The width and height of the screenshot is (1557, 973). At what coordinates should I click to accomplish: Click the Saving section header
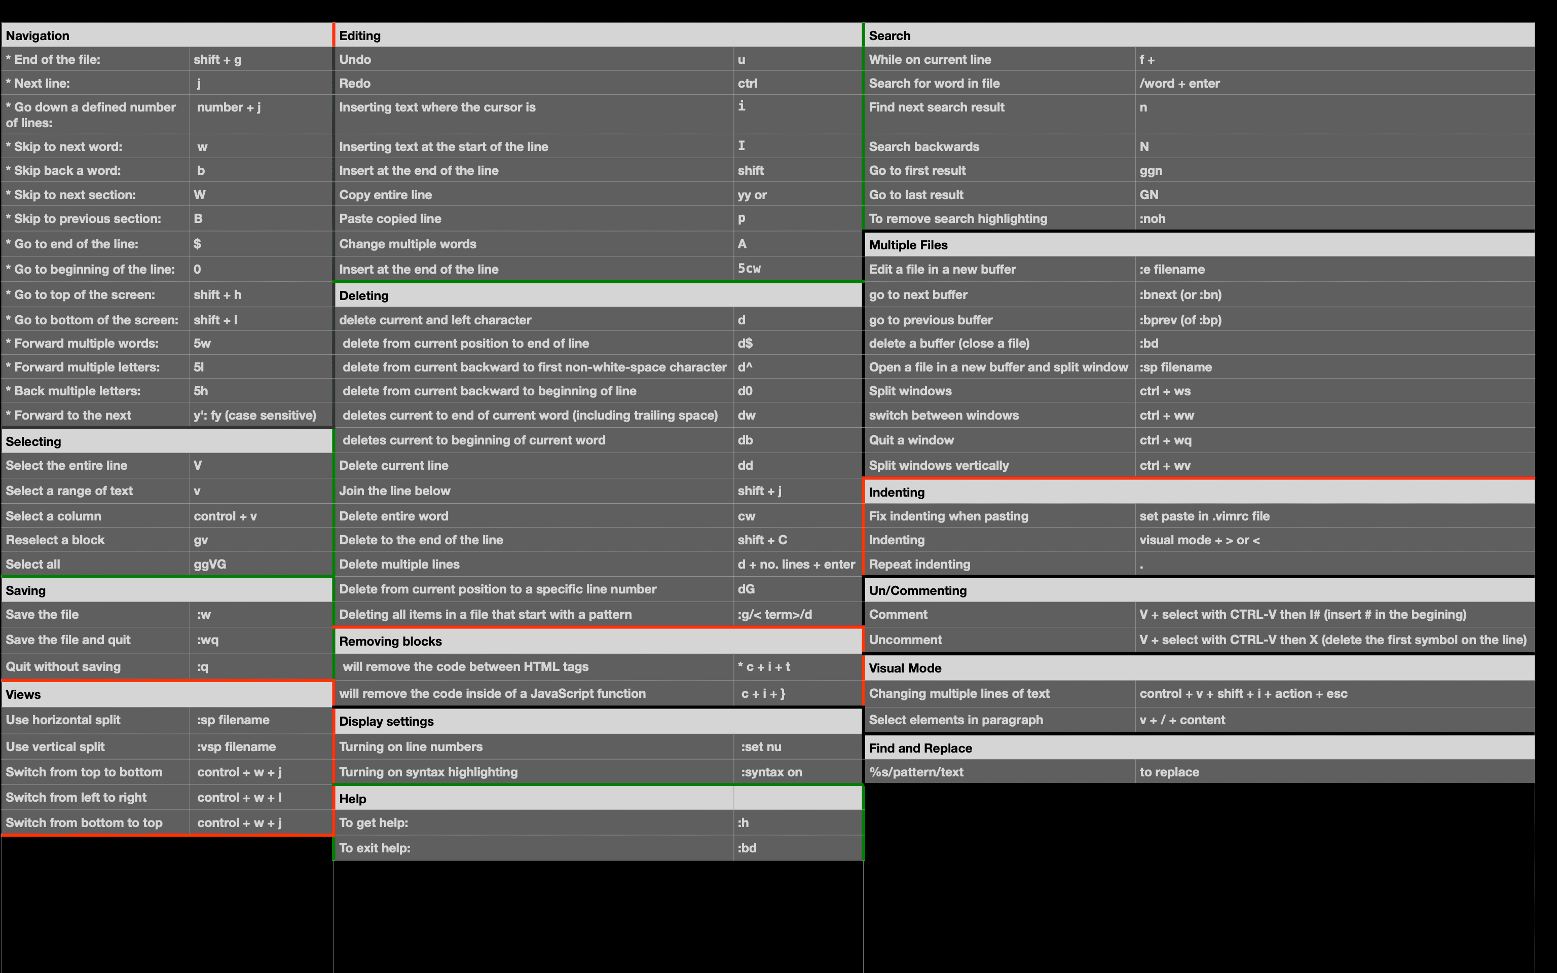tap(26, 590)
